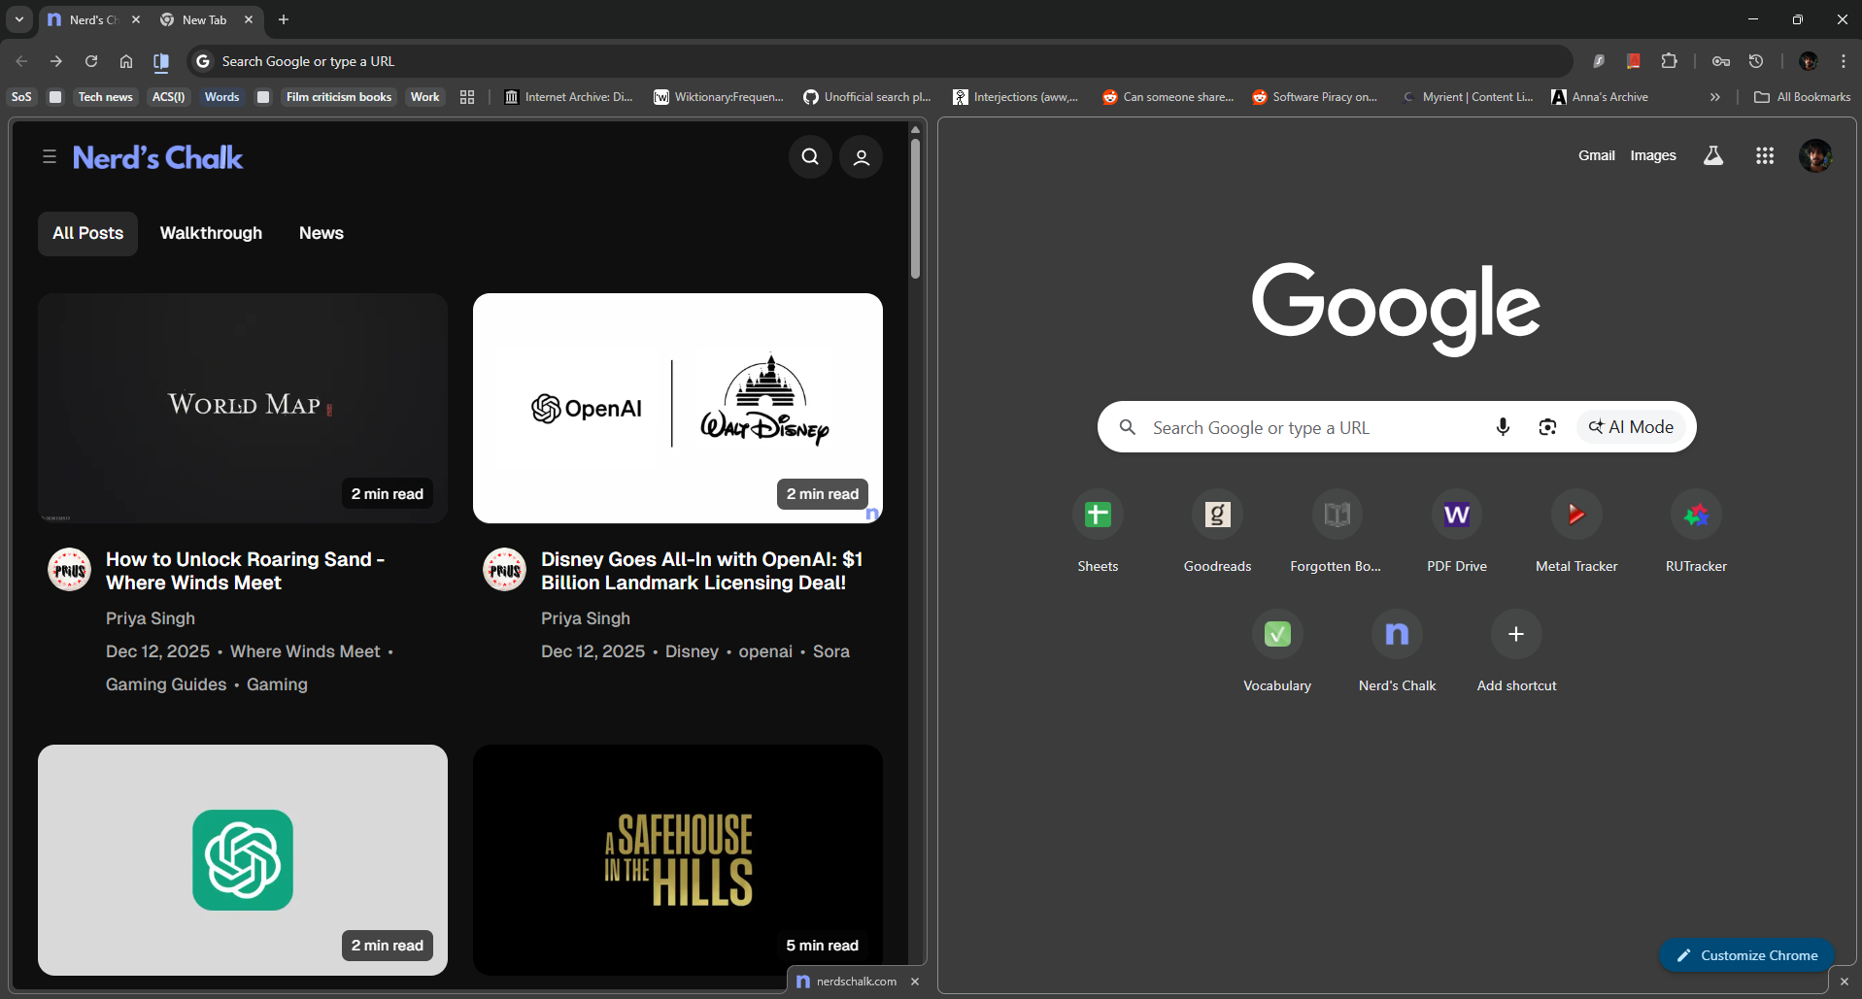The width and height of the screenshot is (1862, 999).
Task: Start a voice search with the microphone
Action: point(1503,427)
